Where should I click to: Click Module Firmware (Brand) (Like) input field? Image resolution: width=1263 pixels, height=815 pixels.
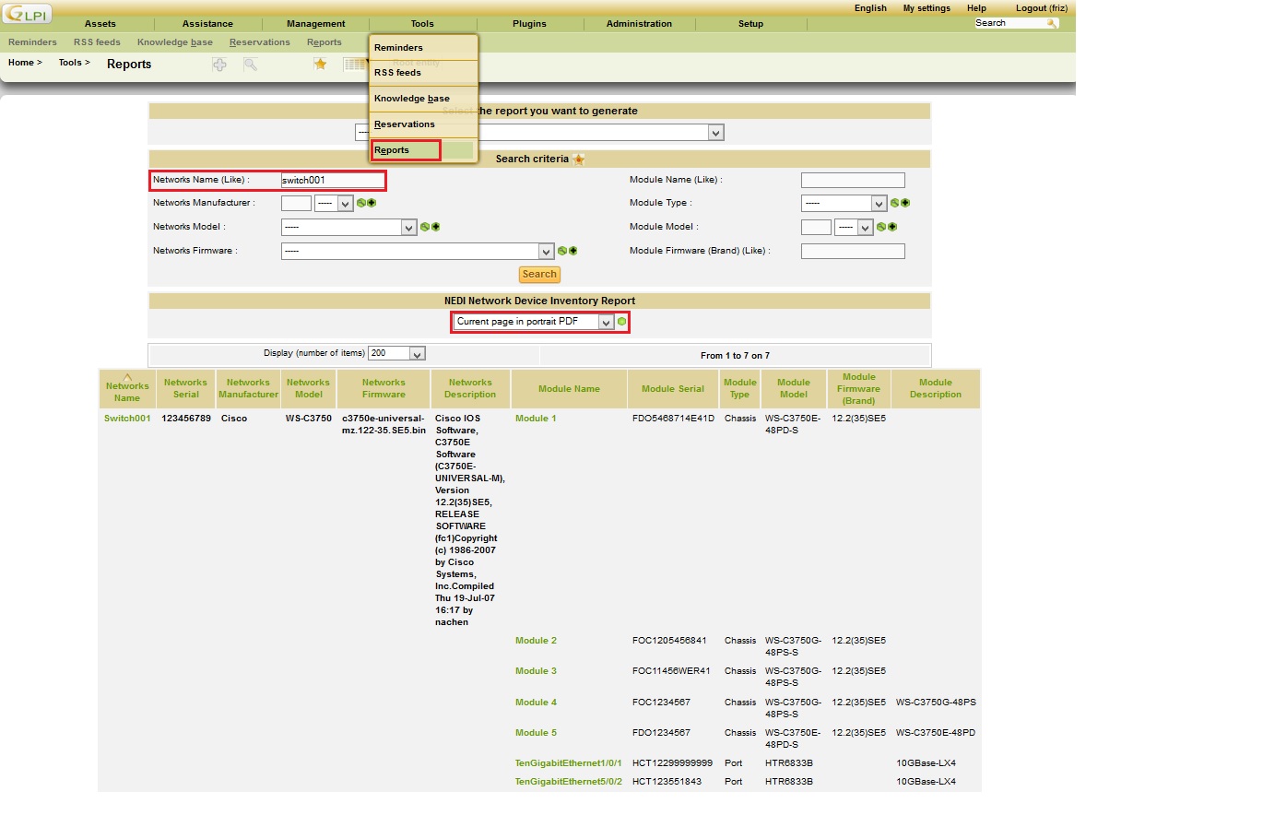pos(853,251)
